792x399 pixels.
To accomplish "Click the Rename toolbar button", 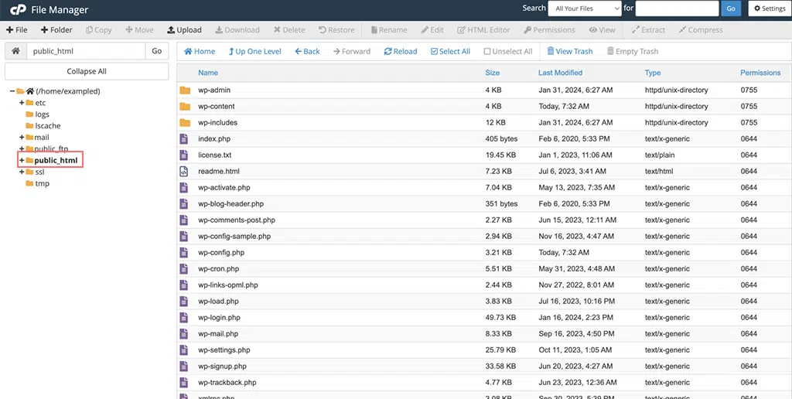I will click(389, 30).
